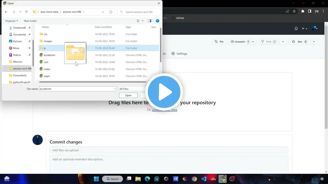Open the Chrome extensions puzzle icon
The width and height of the screenshot is (328, 184).
[303, 11]
